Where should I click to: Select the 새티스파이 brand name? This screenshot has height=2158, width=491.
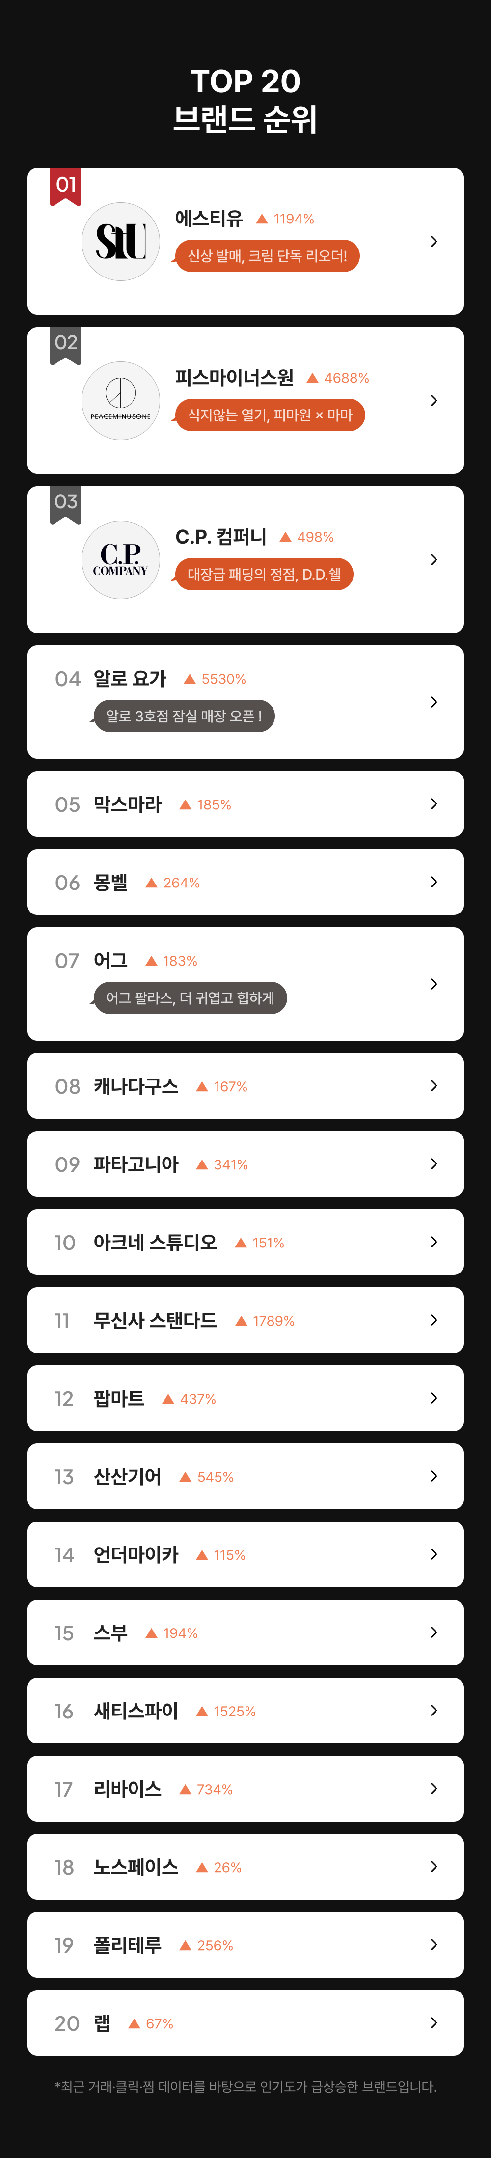[x=136, y=1711]
